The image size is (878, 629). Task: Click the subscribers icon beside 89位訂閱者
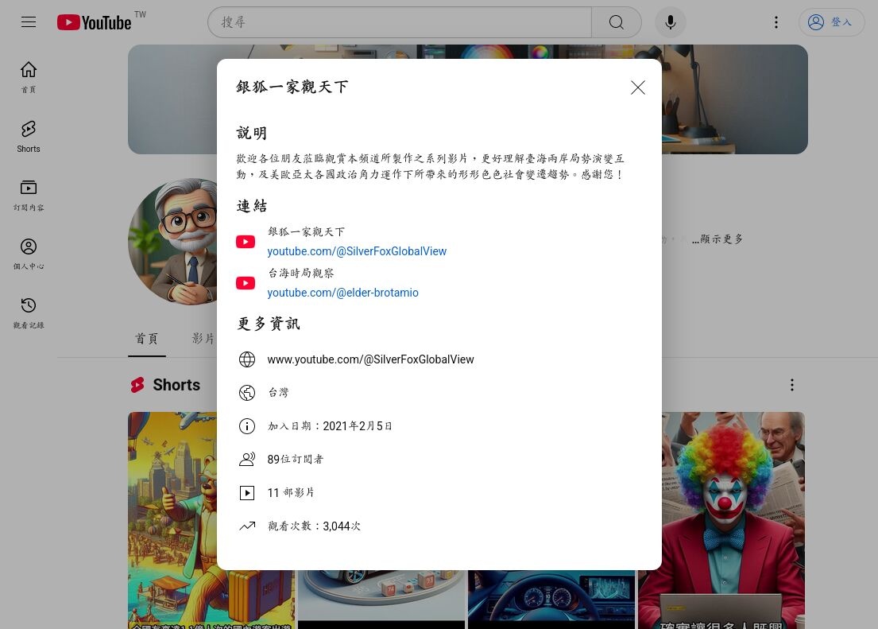pyautogui.click(x=247, y=459)
